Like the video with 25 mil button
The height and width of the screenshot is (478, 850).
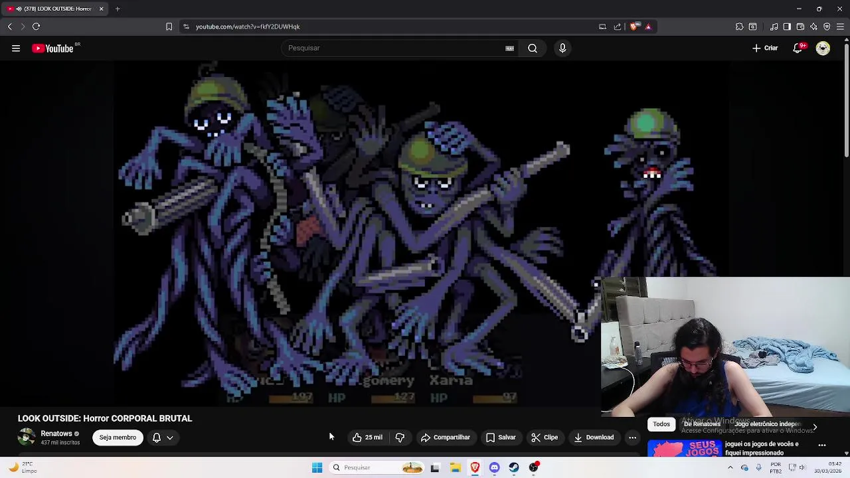367,438
